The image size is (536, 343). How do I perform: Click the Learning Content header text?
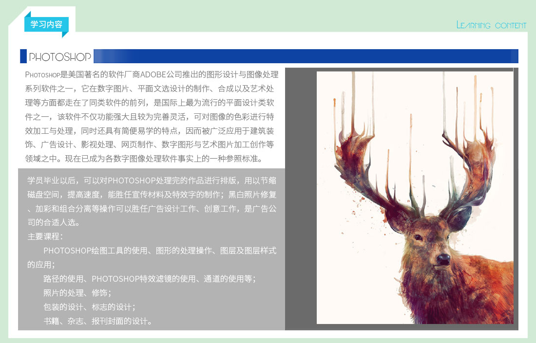click(491, 25)
